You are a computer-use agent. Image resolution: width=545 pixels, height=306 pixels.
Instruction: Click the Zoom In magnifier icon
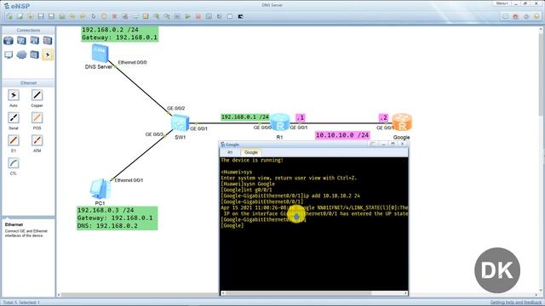pos(157,16)
